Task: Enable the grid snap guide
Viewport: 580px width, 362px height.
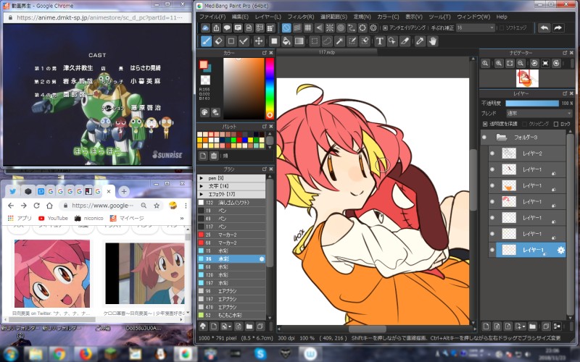Action: (x=307, y=28)
